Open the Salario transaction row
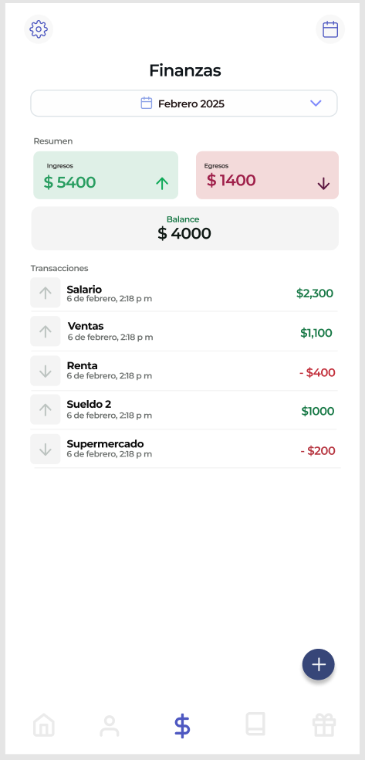The width and height of the screenshot is (365, 760). (x=184, y=293)
